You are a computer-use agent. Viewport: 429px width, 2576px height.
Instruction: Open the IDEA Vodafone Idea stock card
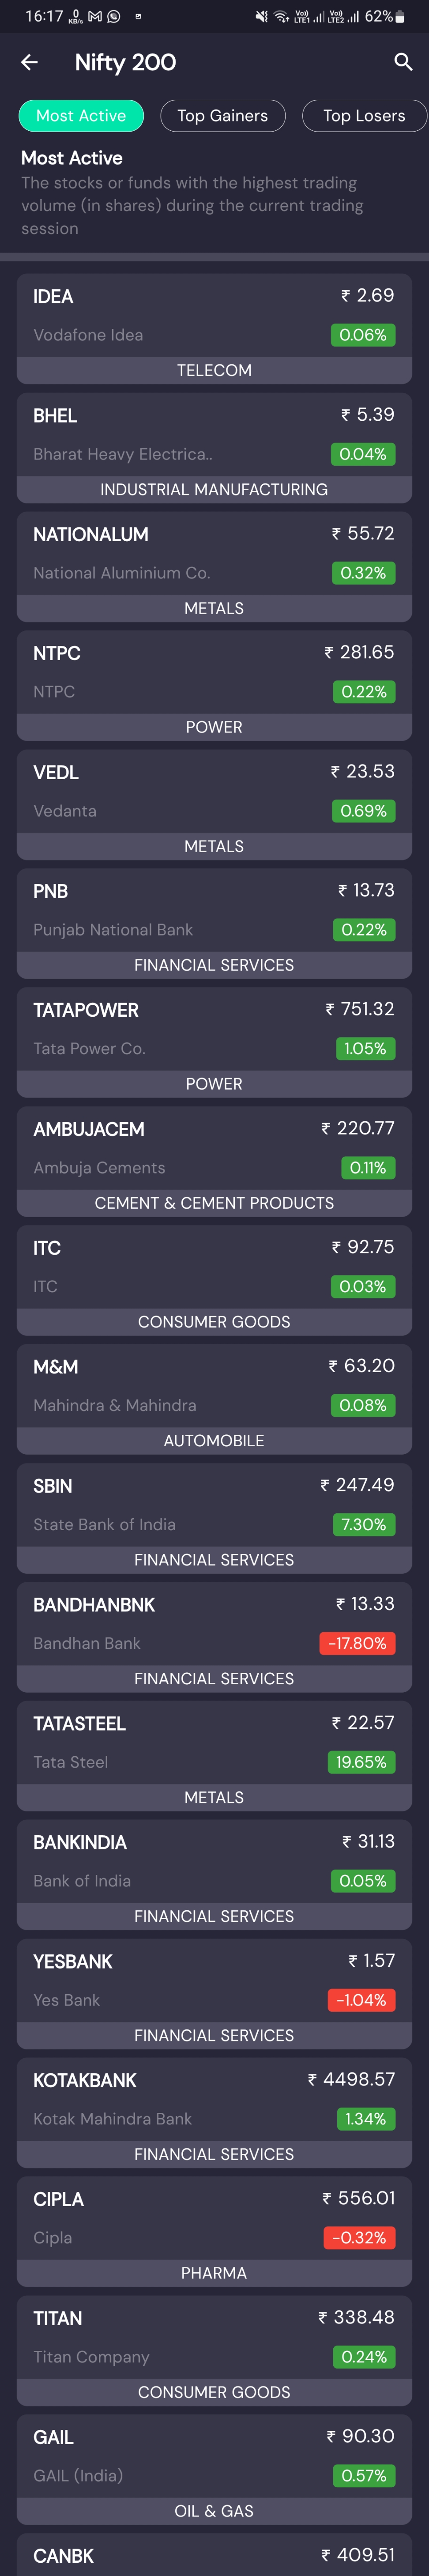(x=214, y=315)
